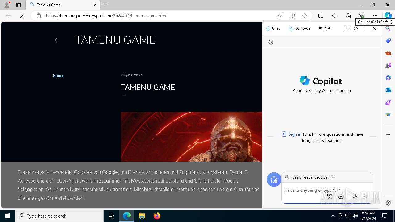Activate Read aloud icon
The width and height of the screenshot is (395, 222).
pos(280,16)
